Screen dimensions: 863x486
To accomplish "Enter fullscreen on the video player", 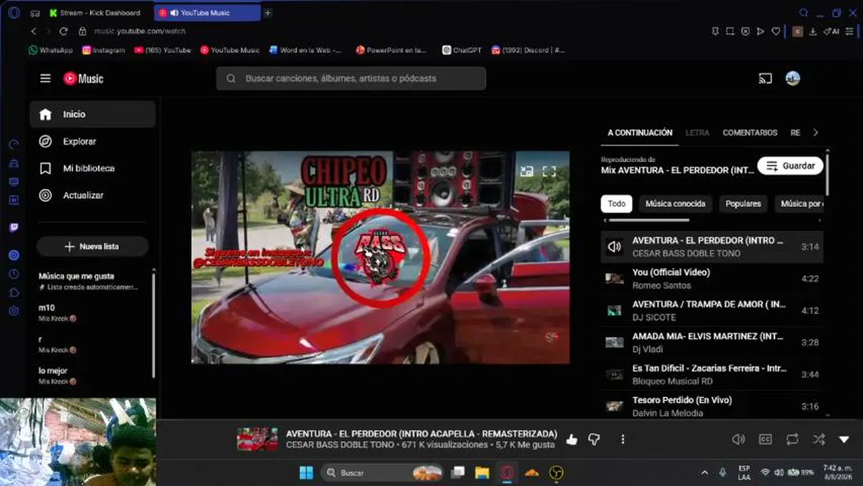I will [549, 171].
